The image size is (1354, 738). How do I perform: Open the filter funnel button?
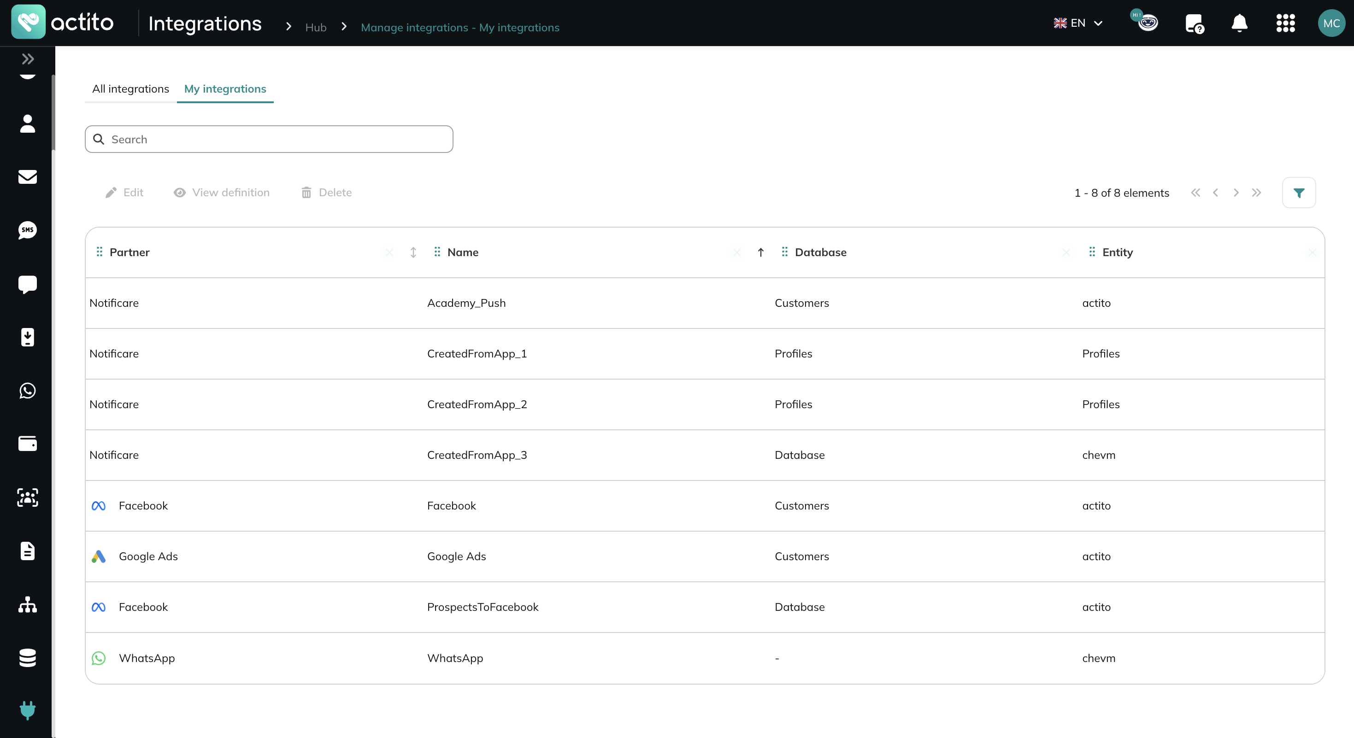tap(1299, 193)
